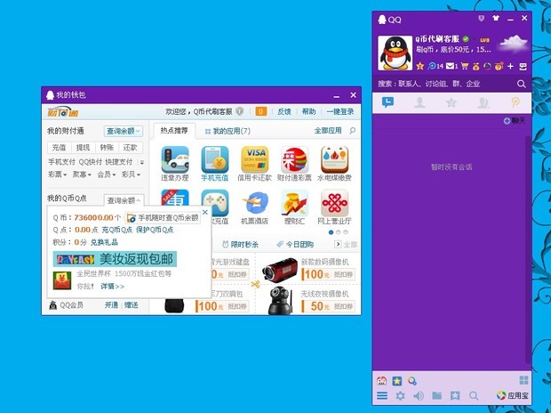Select the third carousel page dot
This screenshot has width=551, height=413.
346,232
